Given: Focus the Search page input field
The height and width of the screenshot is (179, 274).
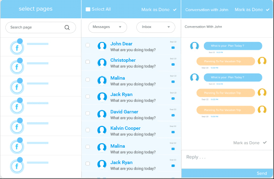Looking at the screenshot, I should 41,28.
